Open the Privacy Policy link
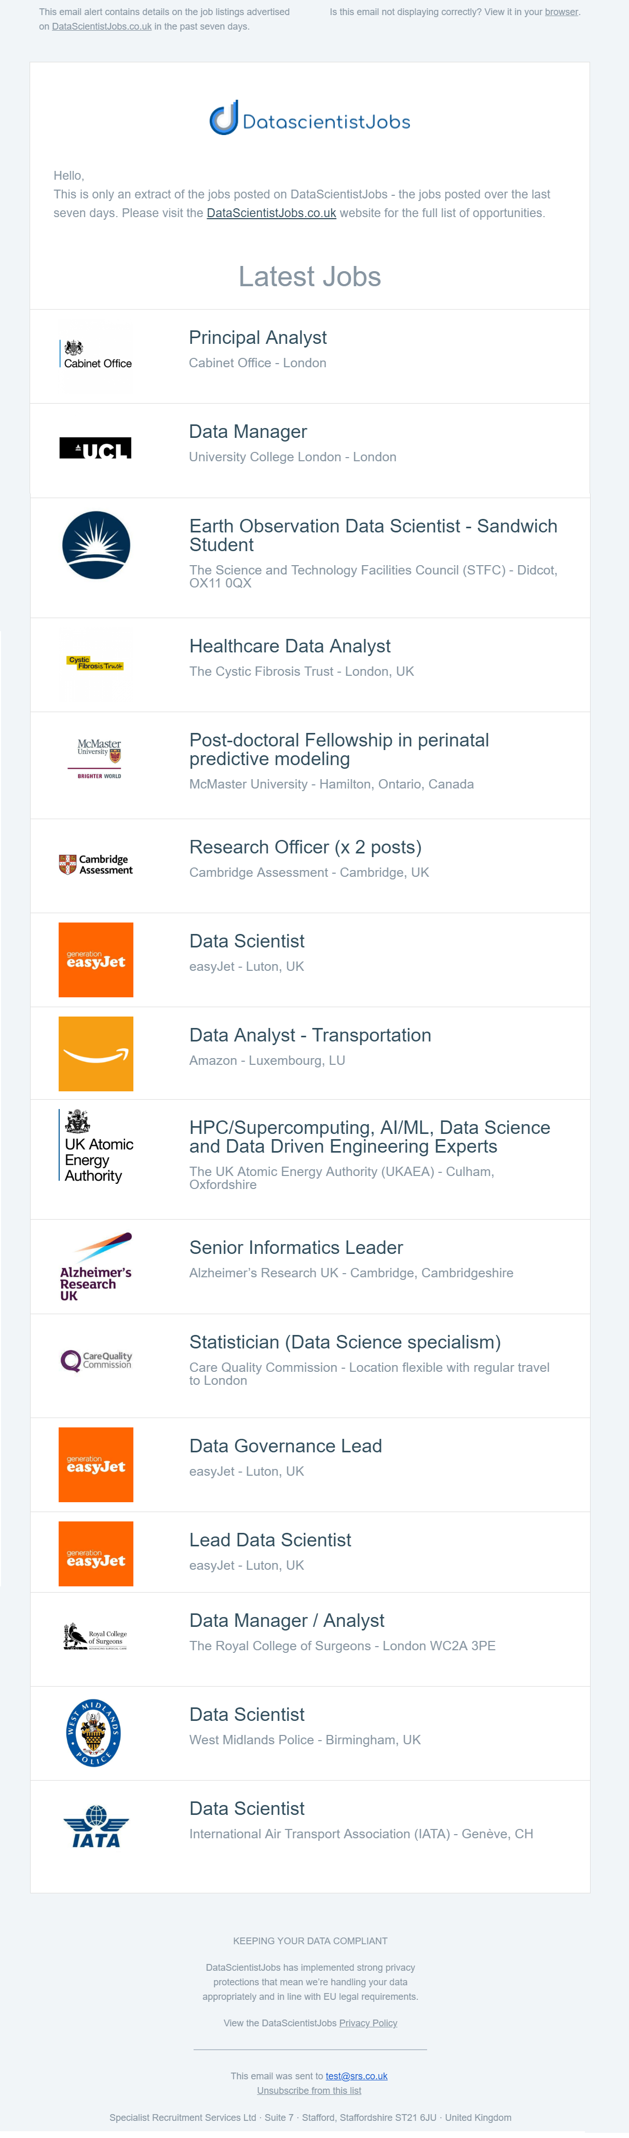 coord(368,2023)
